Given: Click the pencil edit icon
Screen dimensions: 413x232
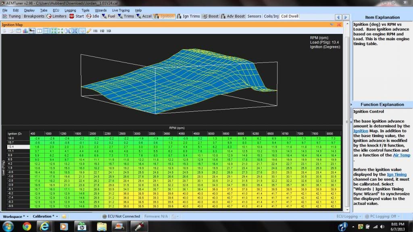Looking at the screenshot, I should (x=89, y=31).
